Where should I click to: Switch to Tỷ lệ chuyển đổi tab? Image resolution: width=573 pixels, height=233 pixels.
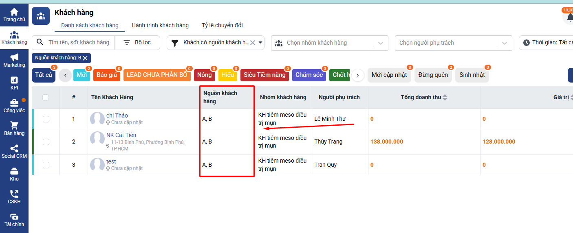click(x=222, y=25)
